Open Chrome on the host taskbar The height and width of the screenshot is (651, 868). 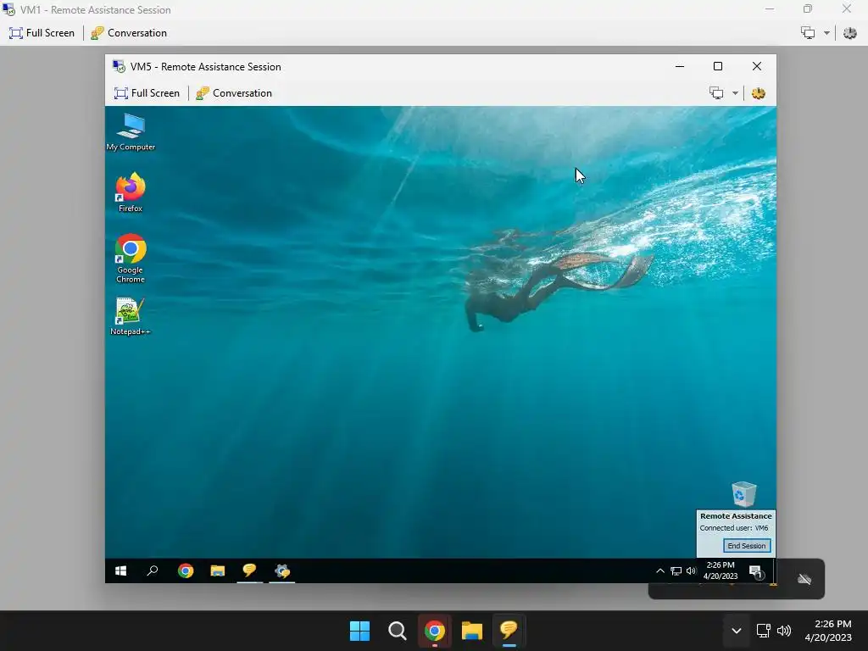click(x=435, y=631)
